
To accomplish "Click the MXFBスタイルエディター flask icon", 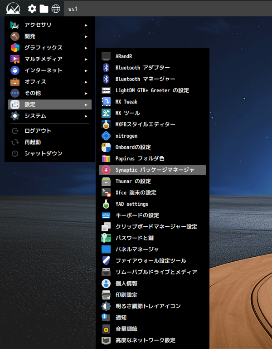I will pyautogui.click(x=106, y=125).
